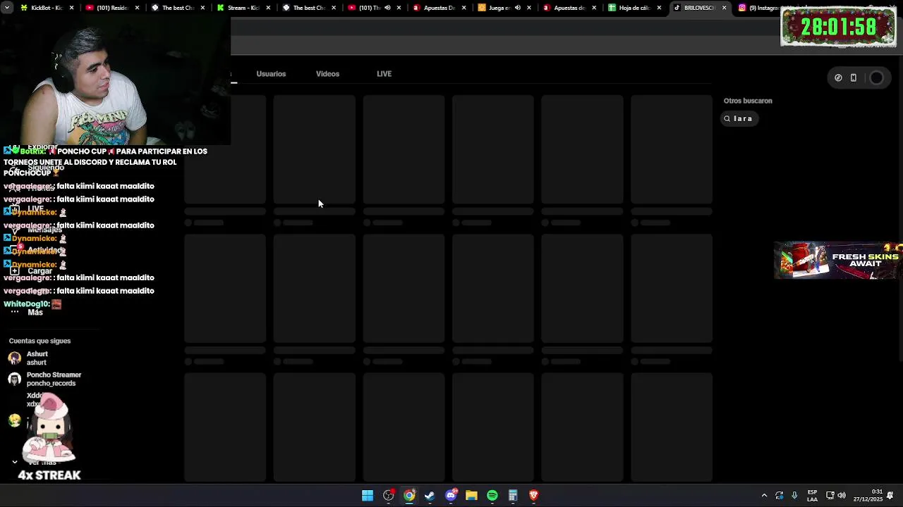This screenshot has width=903, height=507.
Task: Open OBS Studio from taskbar
Action: 388,496
